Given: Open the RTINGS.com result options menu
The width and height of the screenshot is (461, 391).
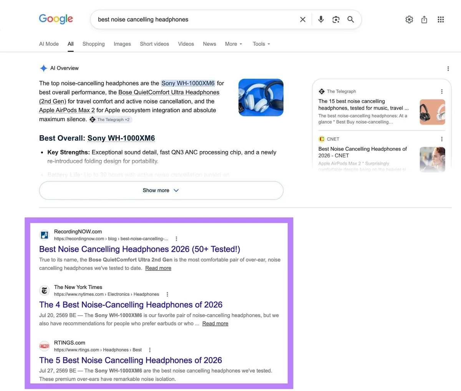Looking at the screenshot, I should point(150,350).
